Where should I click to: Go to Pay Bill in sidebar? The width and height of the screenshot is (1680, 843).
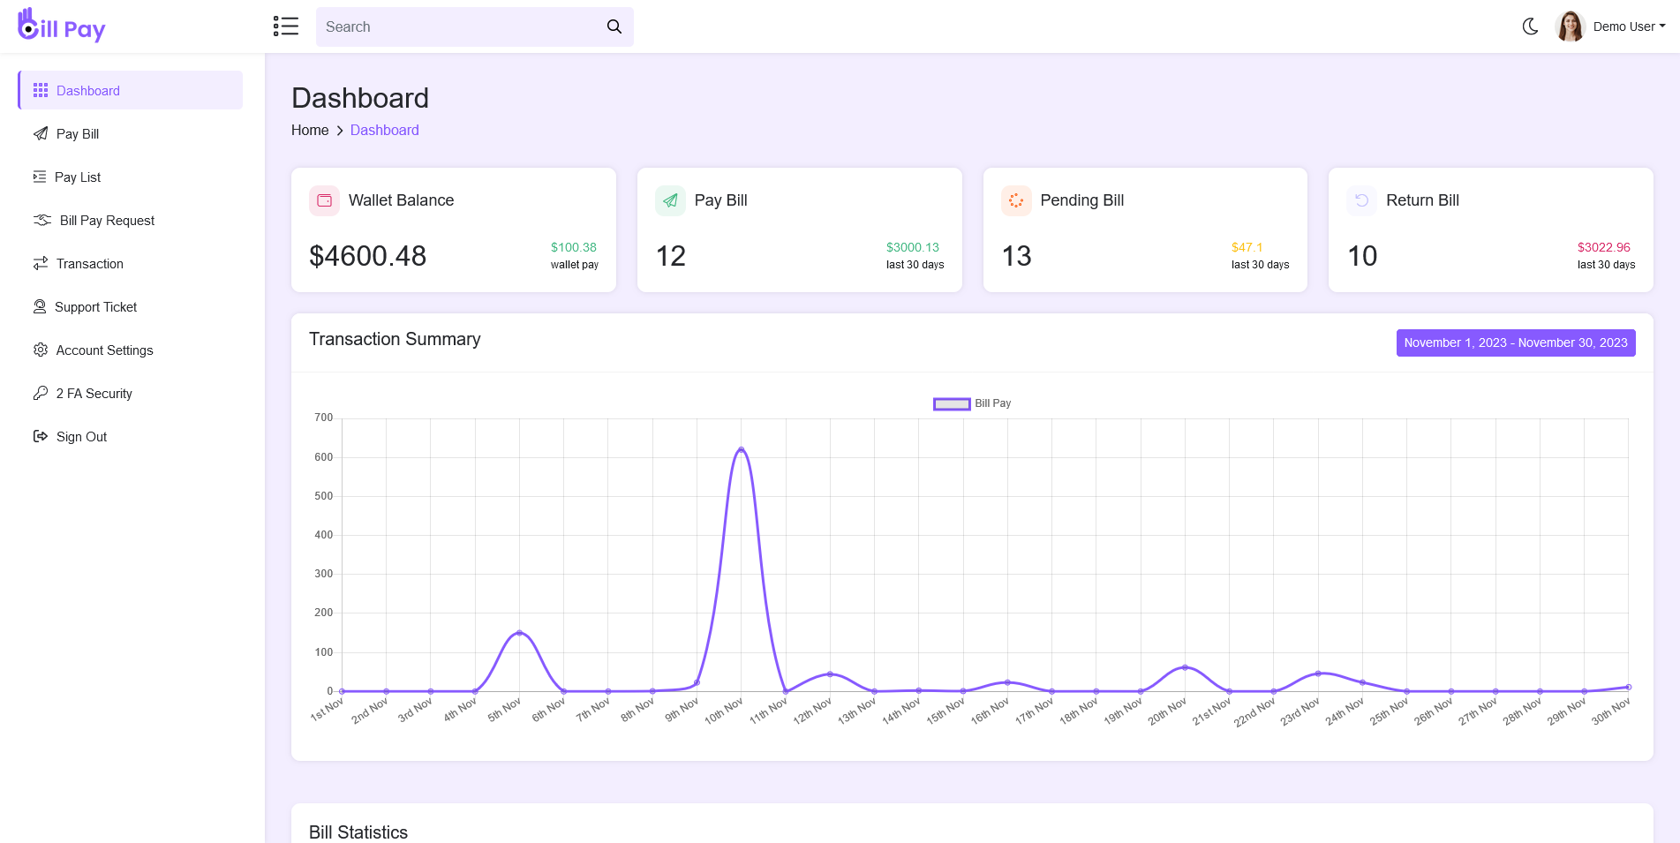78,134
